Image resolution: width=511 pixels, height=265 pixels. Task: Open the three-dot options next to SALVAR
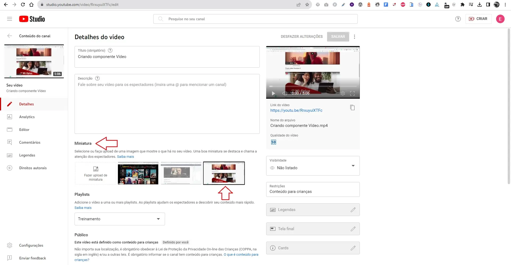(x=355, y=37)
